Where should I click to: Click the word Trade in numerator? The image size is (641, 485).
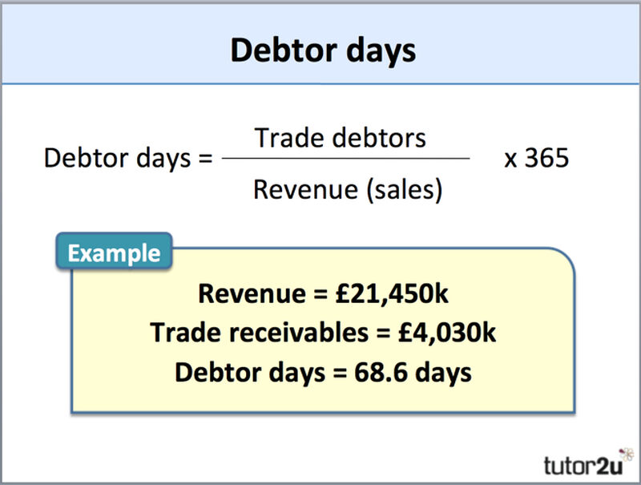click(x=290, y=137)
